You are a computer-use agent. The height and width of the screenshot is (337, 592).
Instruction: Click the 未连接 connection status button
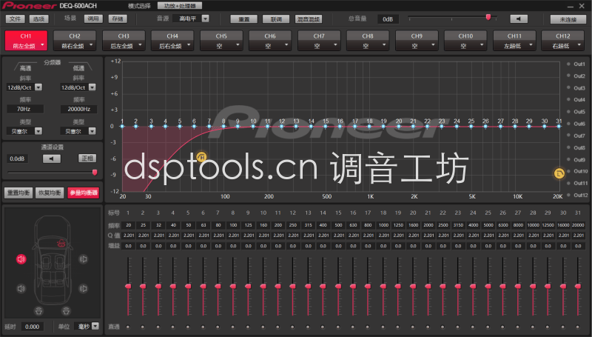pos(568,19)
